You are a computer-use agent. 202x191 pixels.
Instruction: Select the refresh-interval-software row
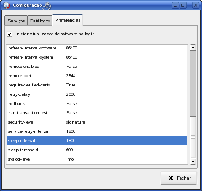point(97,48)
